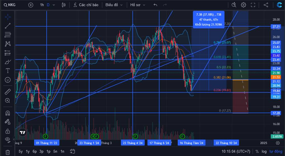Open the chart patterns tool
This screenshot has width=285, height=156.
coord(8,44)
